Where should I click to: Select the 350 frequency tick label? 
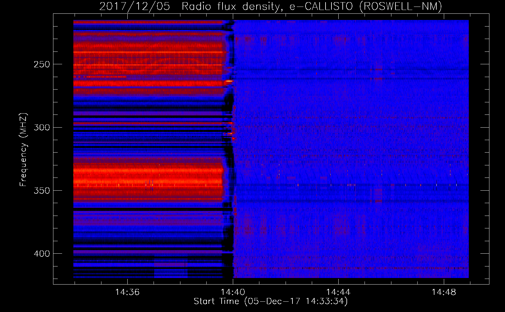click(42, 191)
